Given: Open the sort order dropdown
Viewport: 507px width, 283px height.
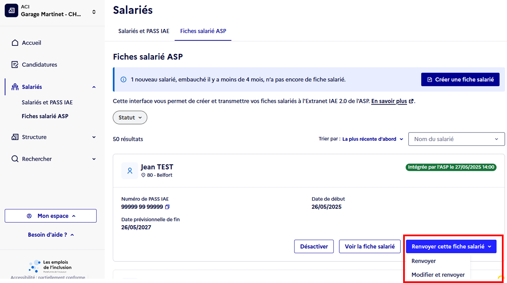Looking at the screenshot, I should tap(372, 139).
